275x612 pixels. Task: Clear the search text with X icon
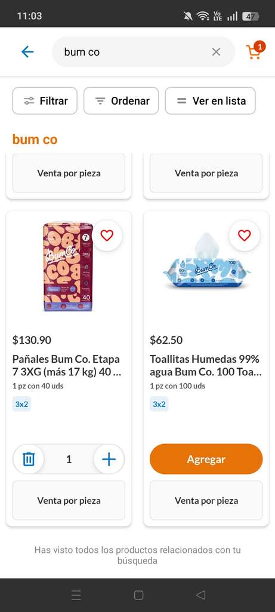(216, 51)
